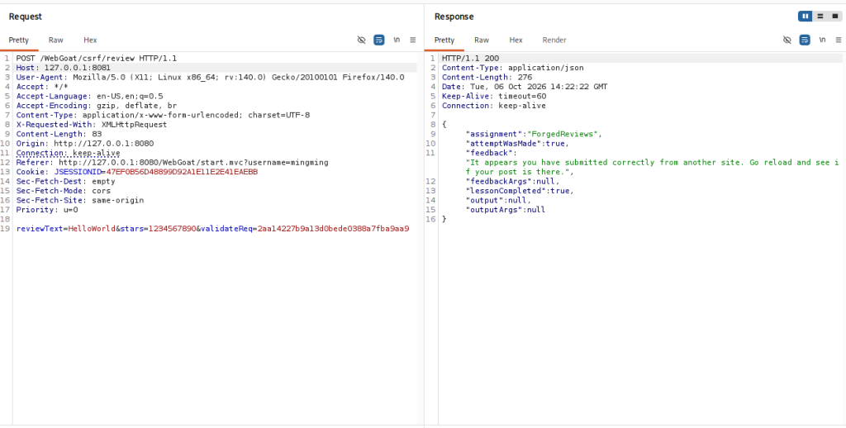The image size is (846, 428).
Task: Click the stars=1234567890 parameter
Action: 158,228
